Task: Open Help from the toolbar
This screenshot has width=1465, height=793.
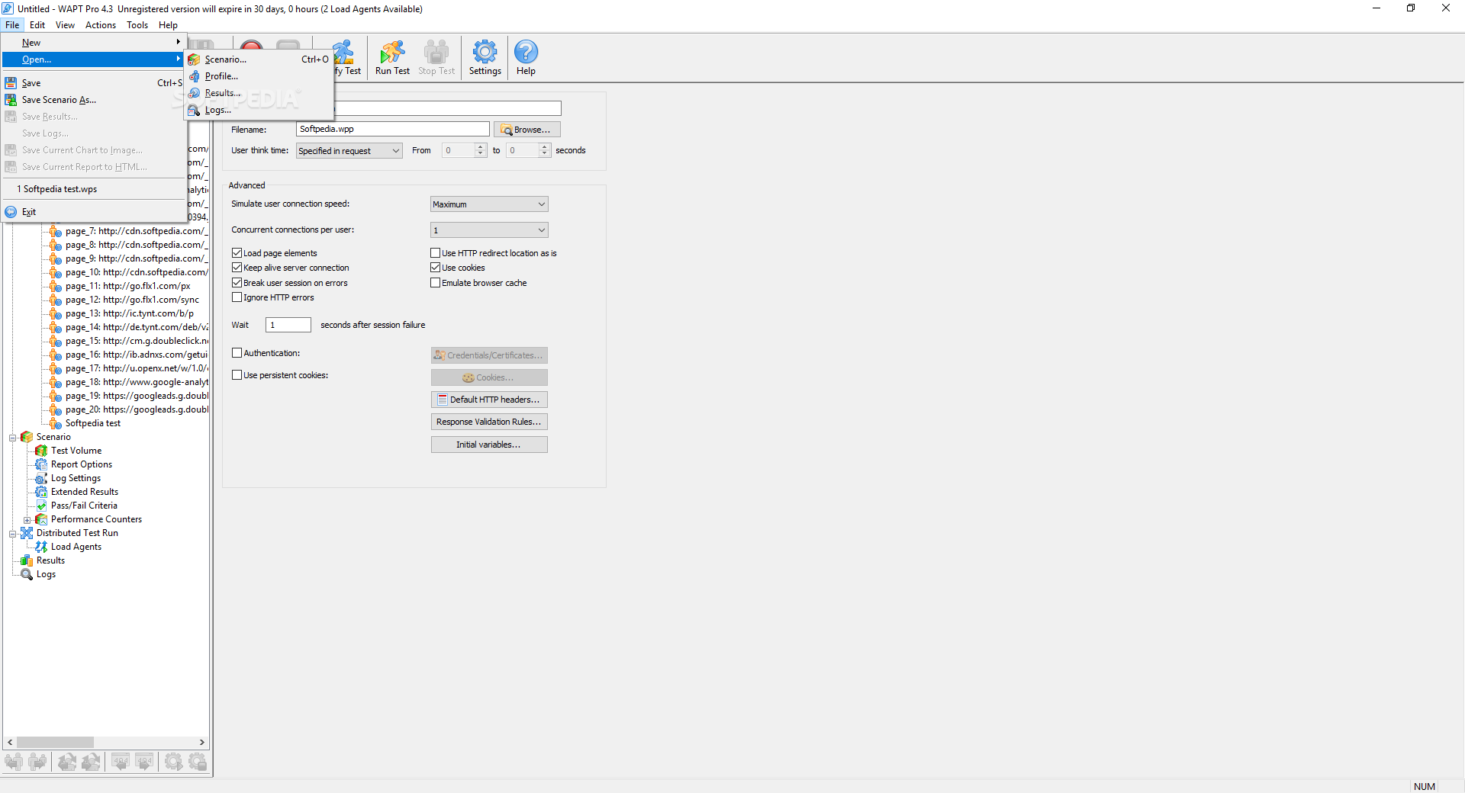Action: 526,57
